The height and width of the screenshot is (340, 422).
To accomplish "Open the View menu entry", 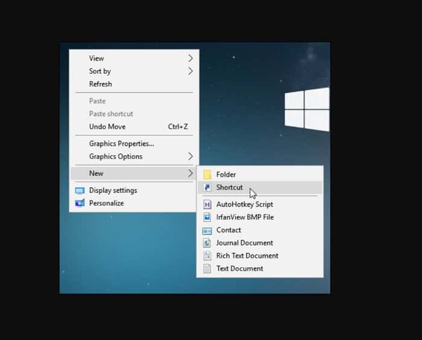I will [134, 58].
